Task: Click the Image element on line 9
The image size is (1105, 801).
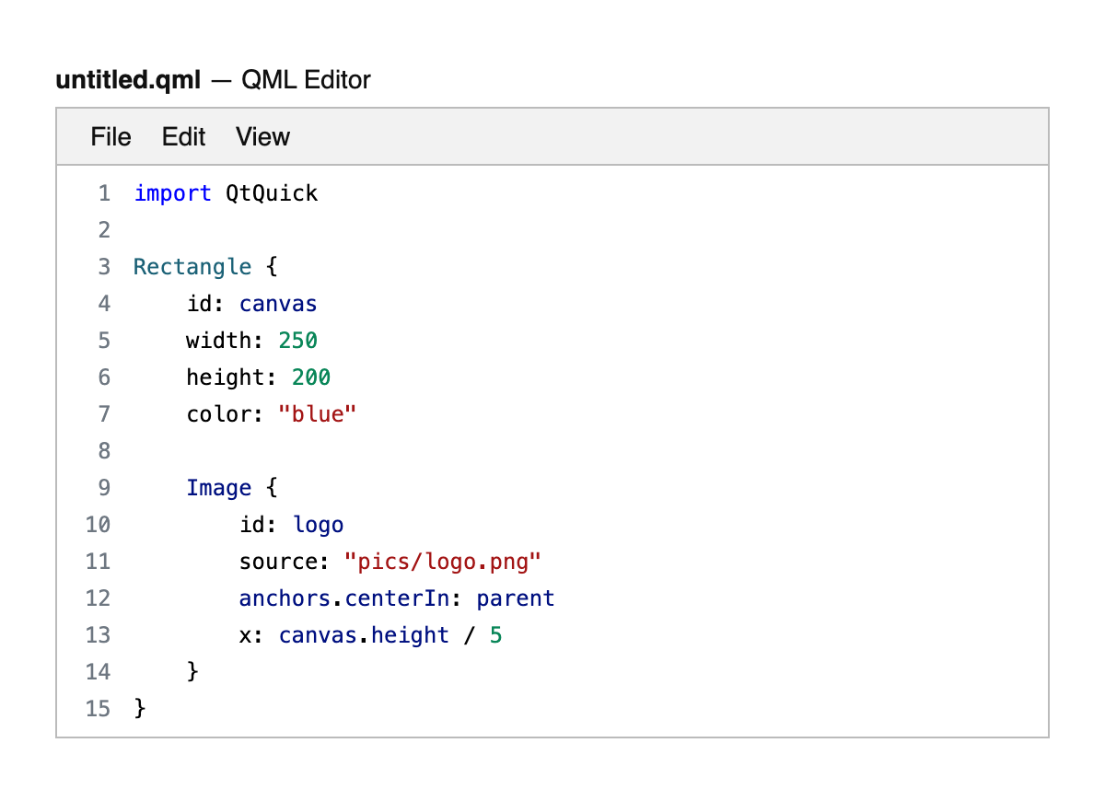Action: click(219, 487)
